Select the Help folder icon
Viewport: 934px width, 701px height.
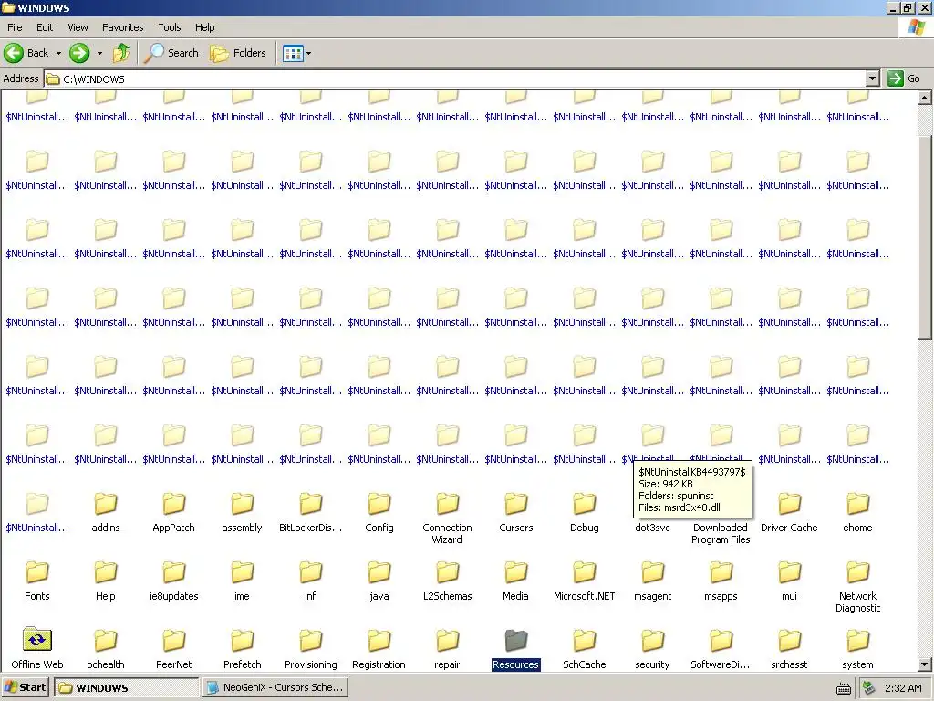pyautogui.click(x=106, y=572)
